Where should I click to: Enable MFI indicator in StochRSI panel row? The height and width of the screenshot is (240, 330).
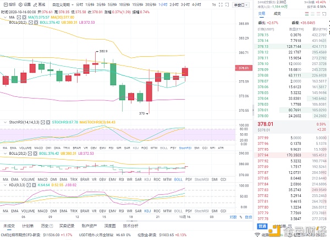coord(212,148)
